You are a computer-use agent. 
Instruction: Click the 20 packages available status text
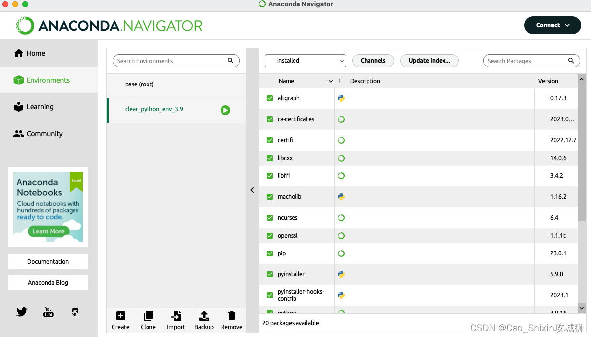point(291,323)
